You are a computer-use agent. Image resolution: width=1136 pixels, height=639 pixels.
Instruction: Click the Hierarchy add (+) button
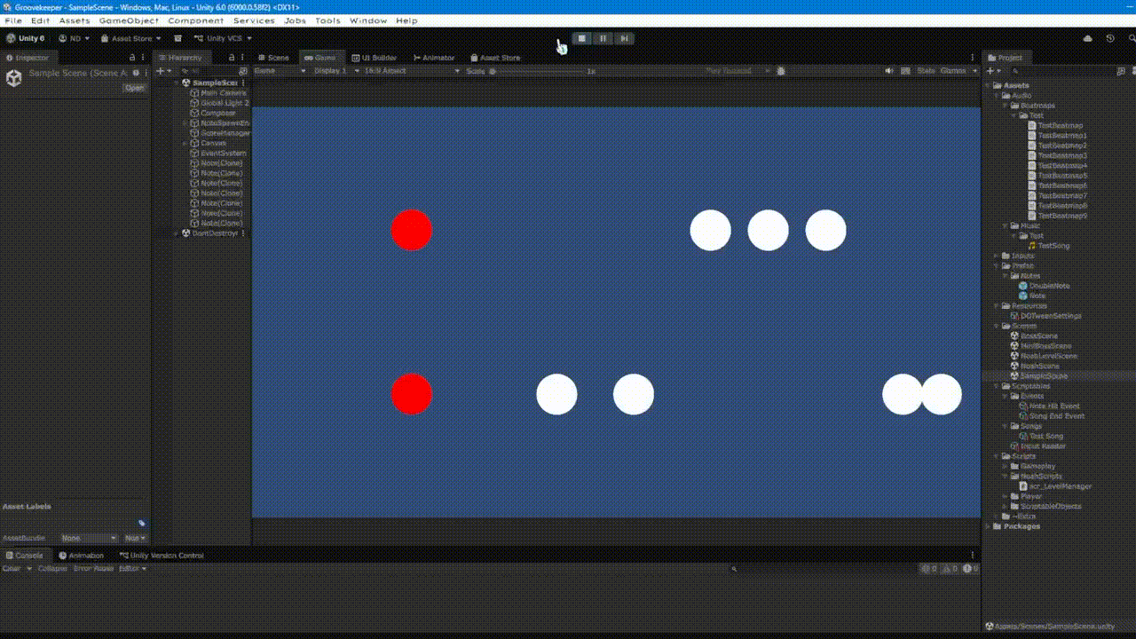[163, 71]
